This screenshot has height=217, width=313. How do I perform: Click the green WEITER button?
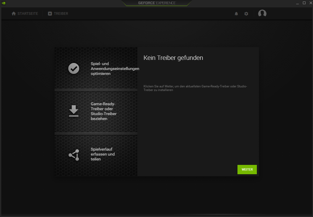(x=247, y=170)
